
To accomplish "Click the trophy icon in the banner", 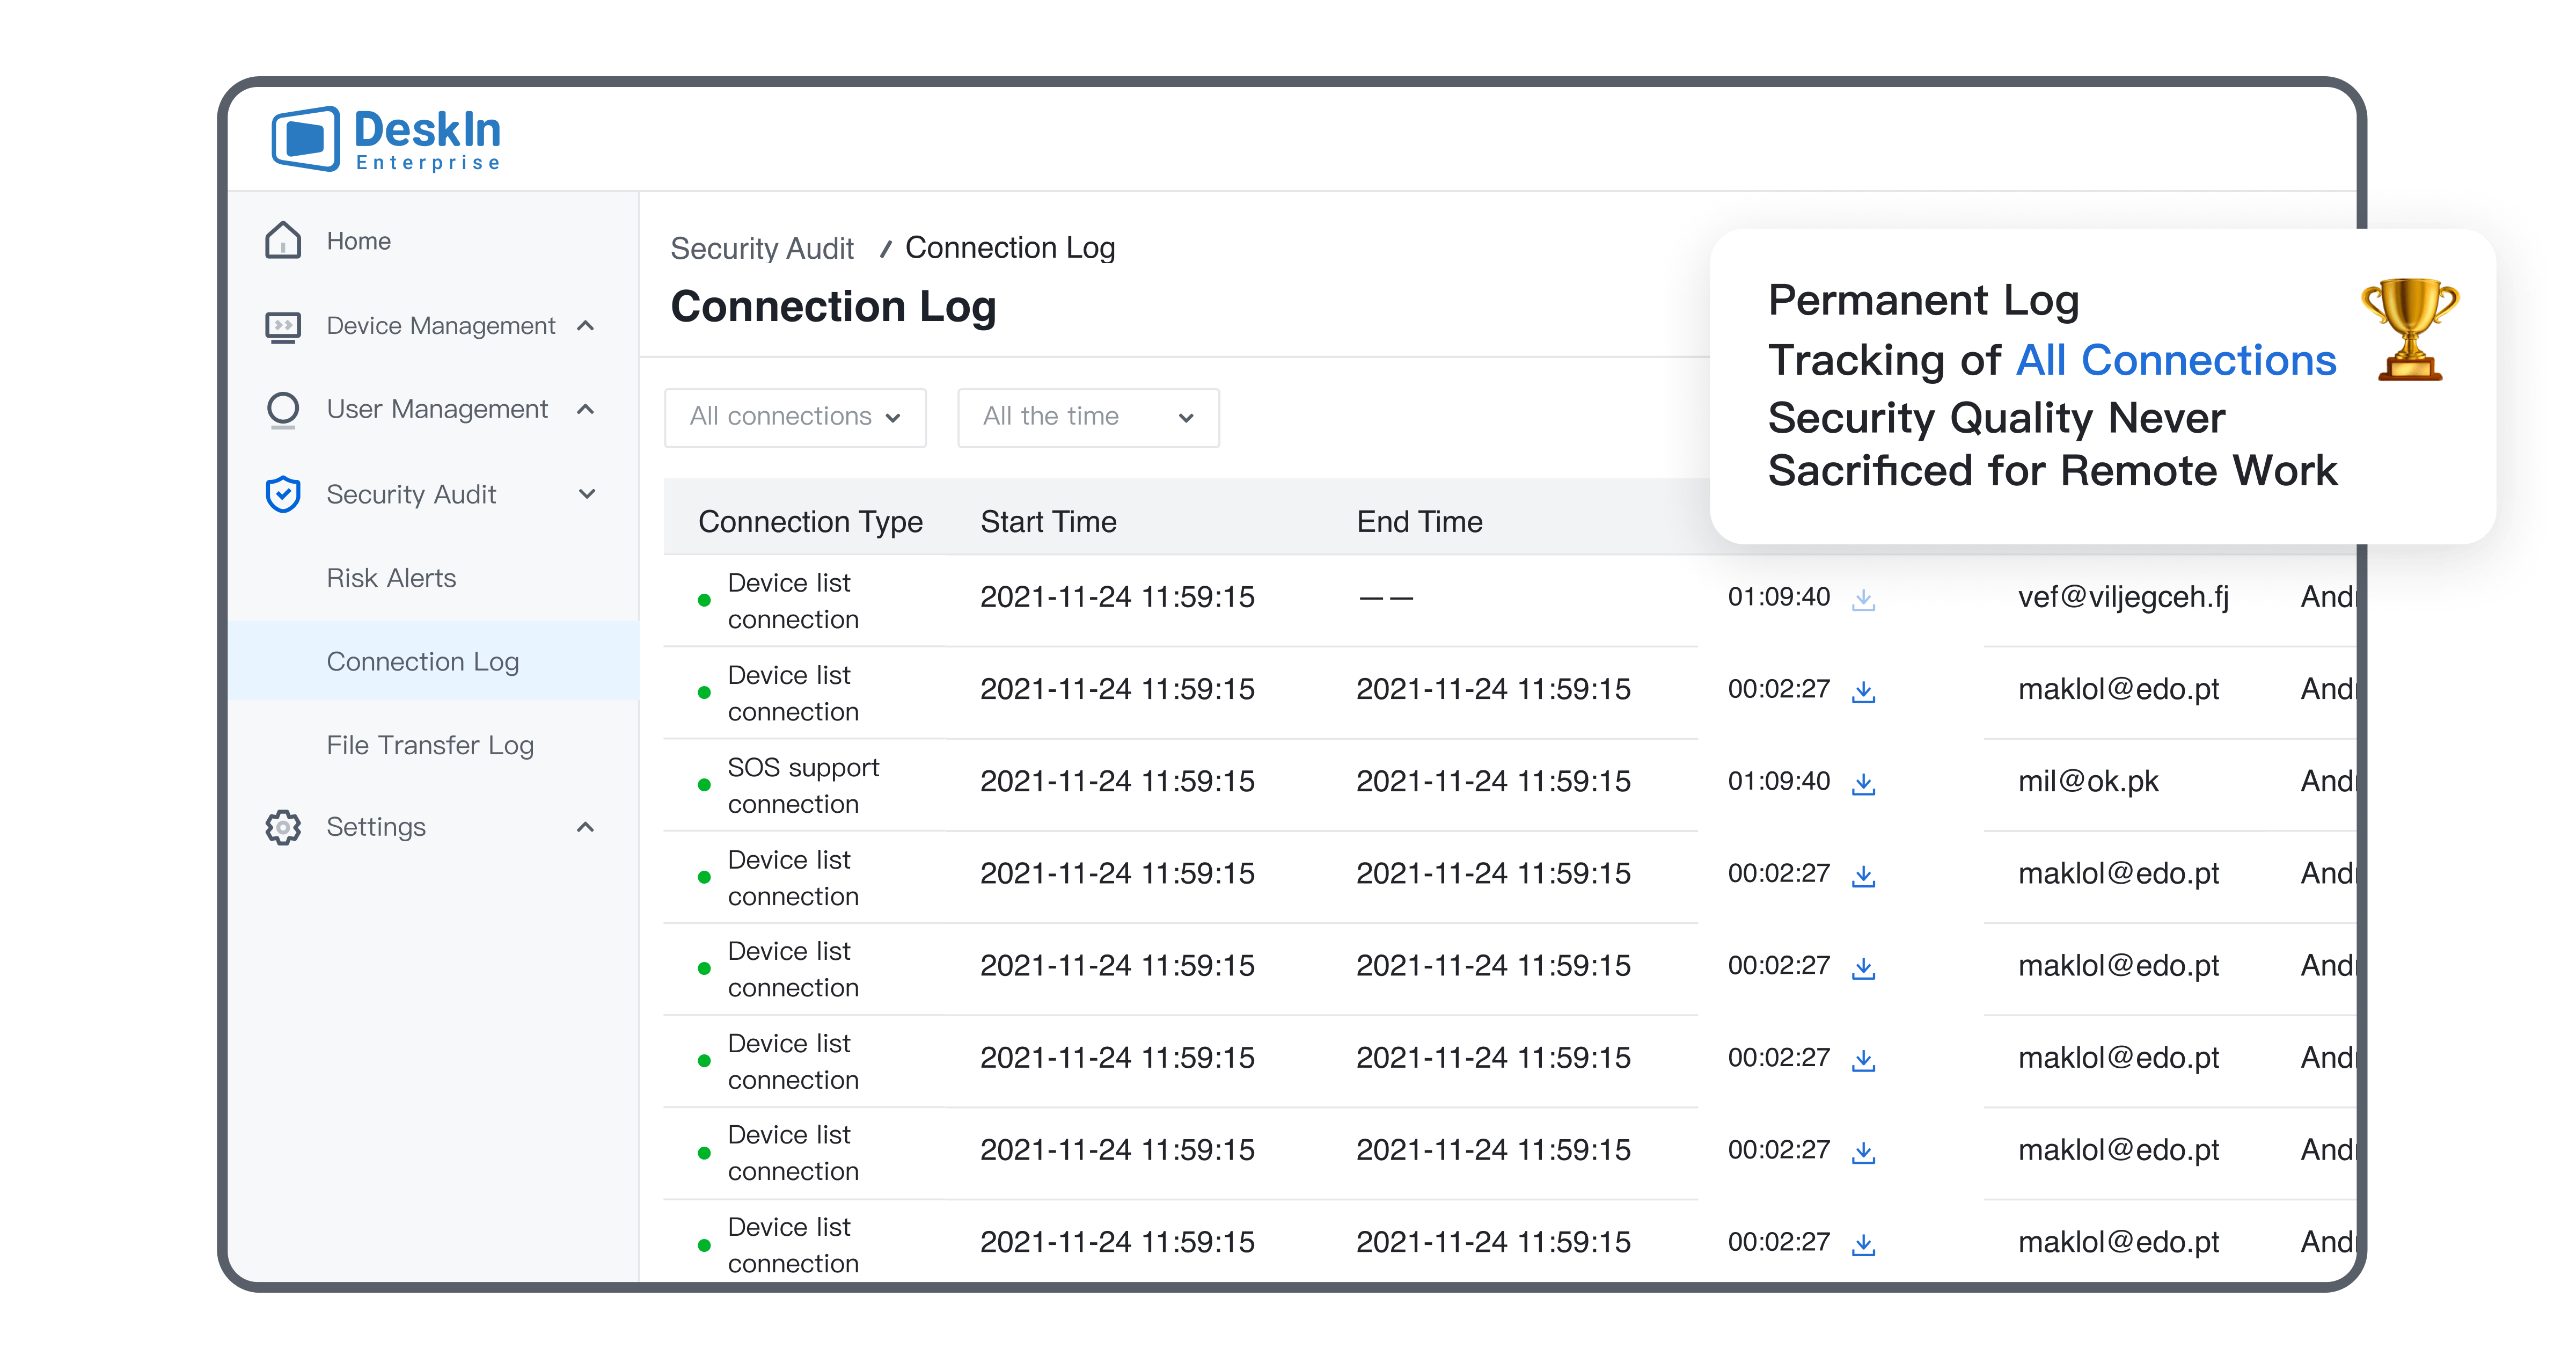I will [2410, 329].
